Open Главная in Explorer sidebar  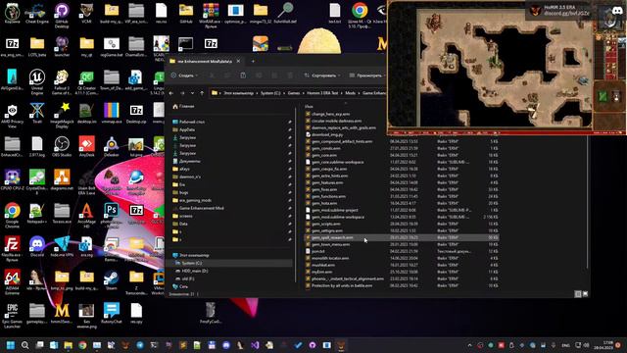tap(183, 107)
